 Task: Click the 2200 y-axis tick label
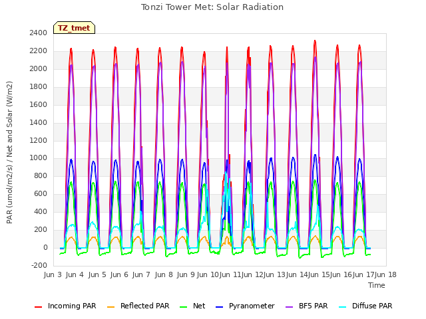point(39,51)
